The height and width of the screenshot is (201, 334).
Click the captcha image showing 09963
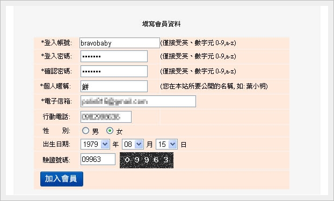147,160
